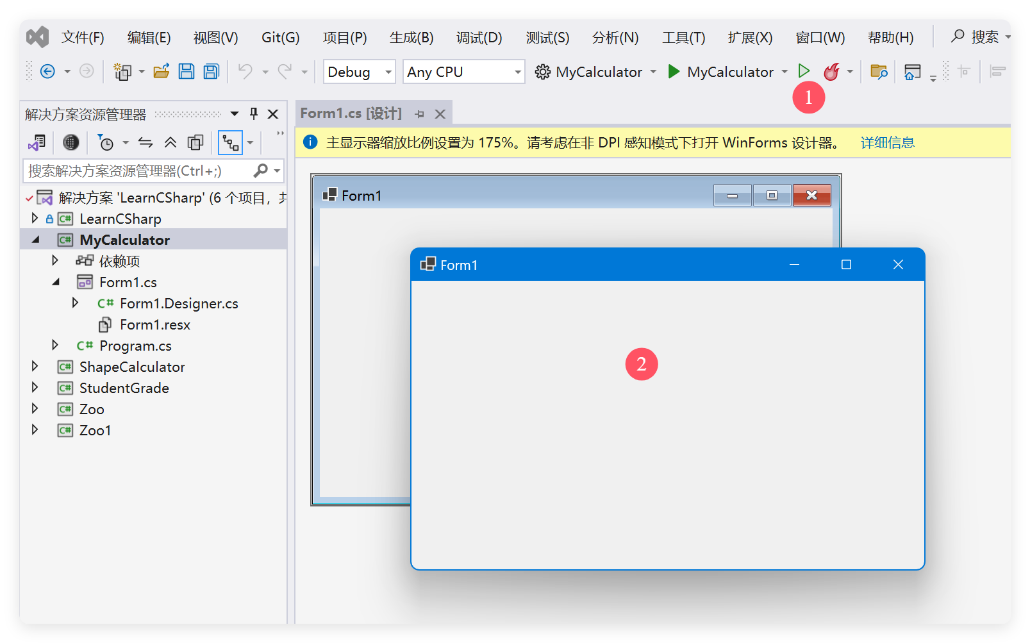Select Form1.resx in the tree
Viewport: 1030px width, 643px height.
click(155, 324)
